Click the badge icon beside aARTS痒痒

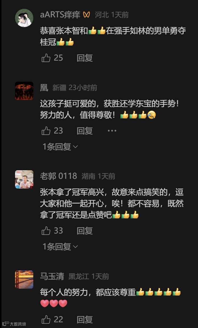coord(86,15)
